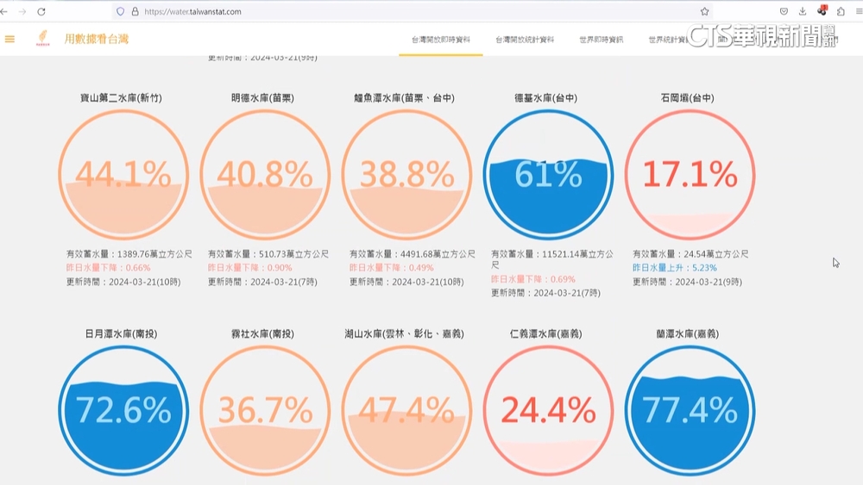Click the 石岡壩(台中) 17.1% gauge
The height and width of the screenshot is (485, 863).
[690, 175]
